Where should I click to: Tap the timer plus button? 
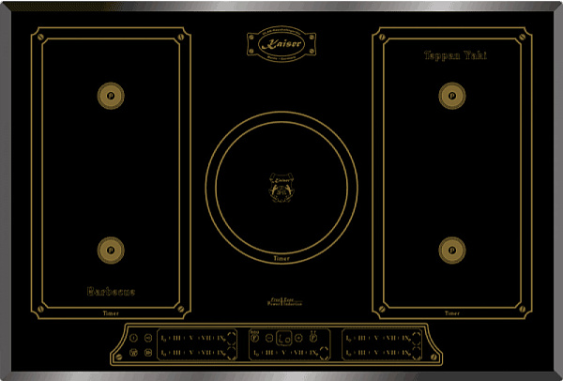pyautogui.click(x=297, y=338)
